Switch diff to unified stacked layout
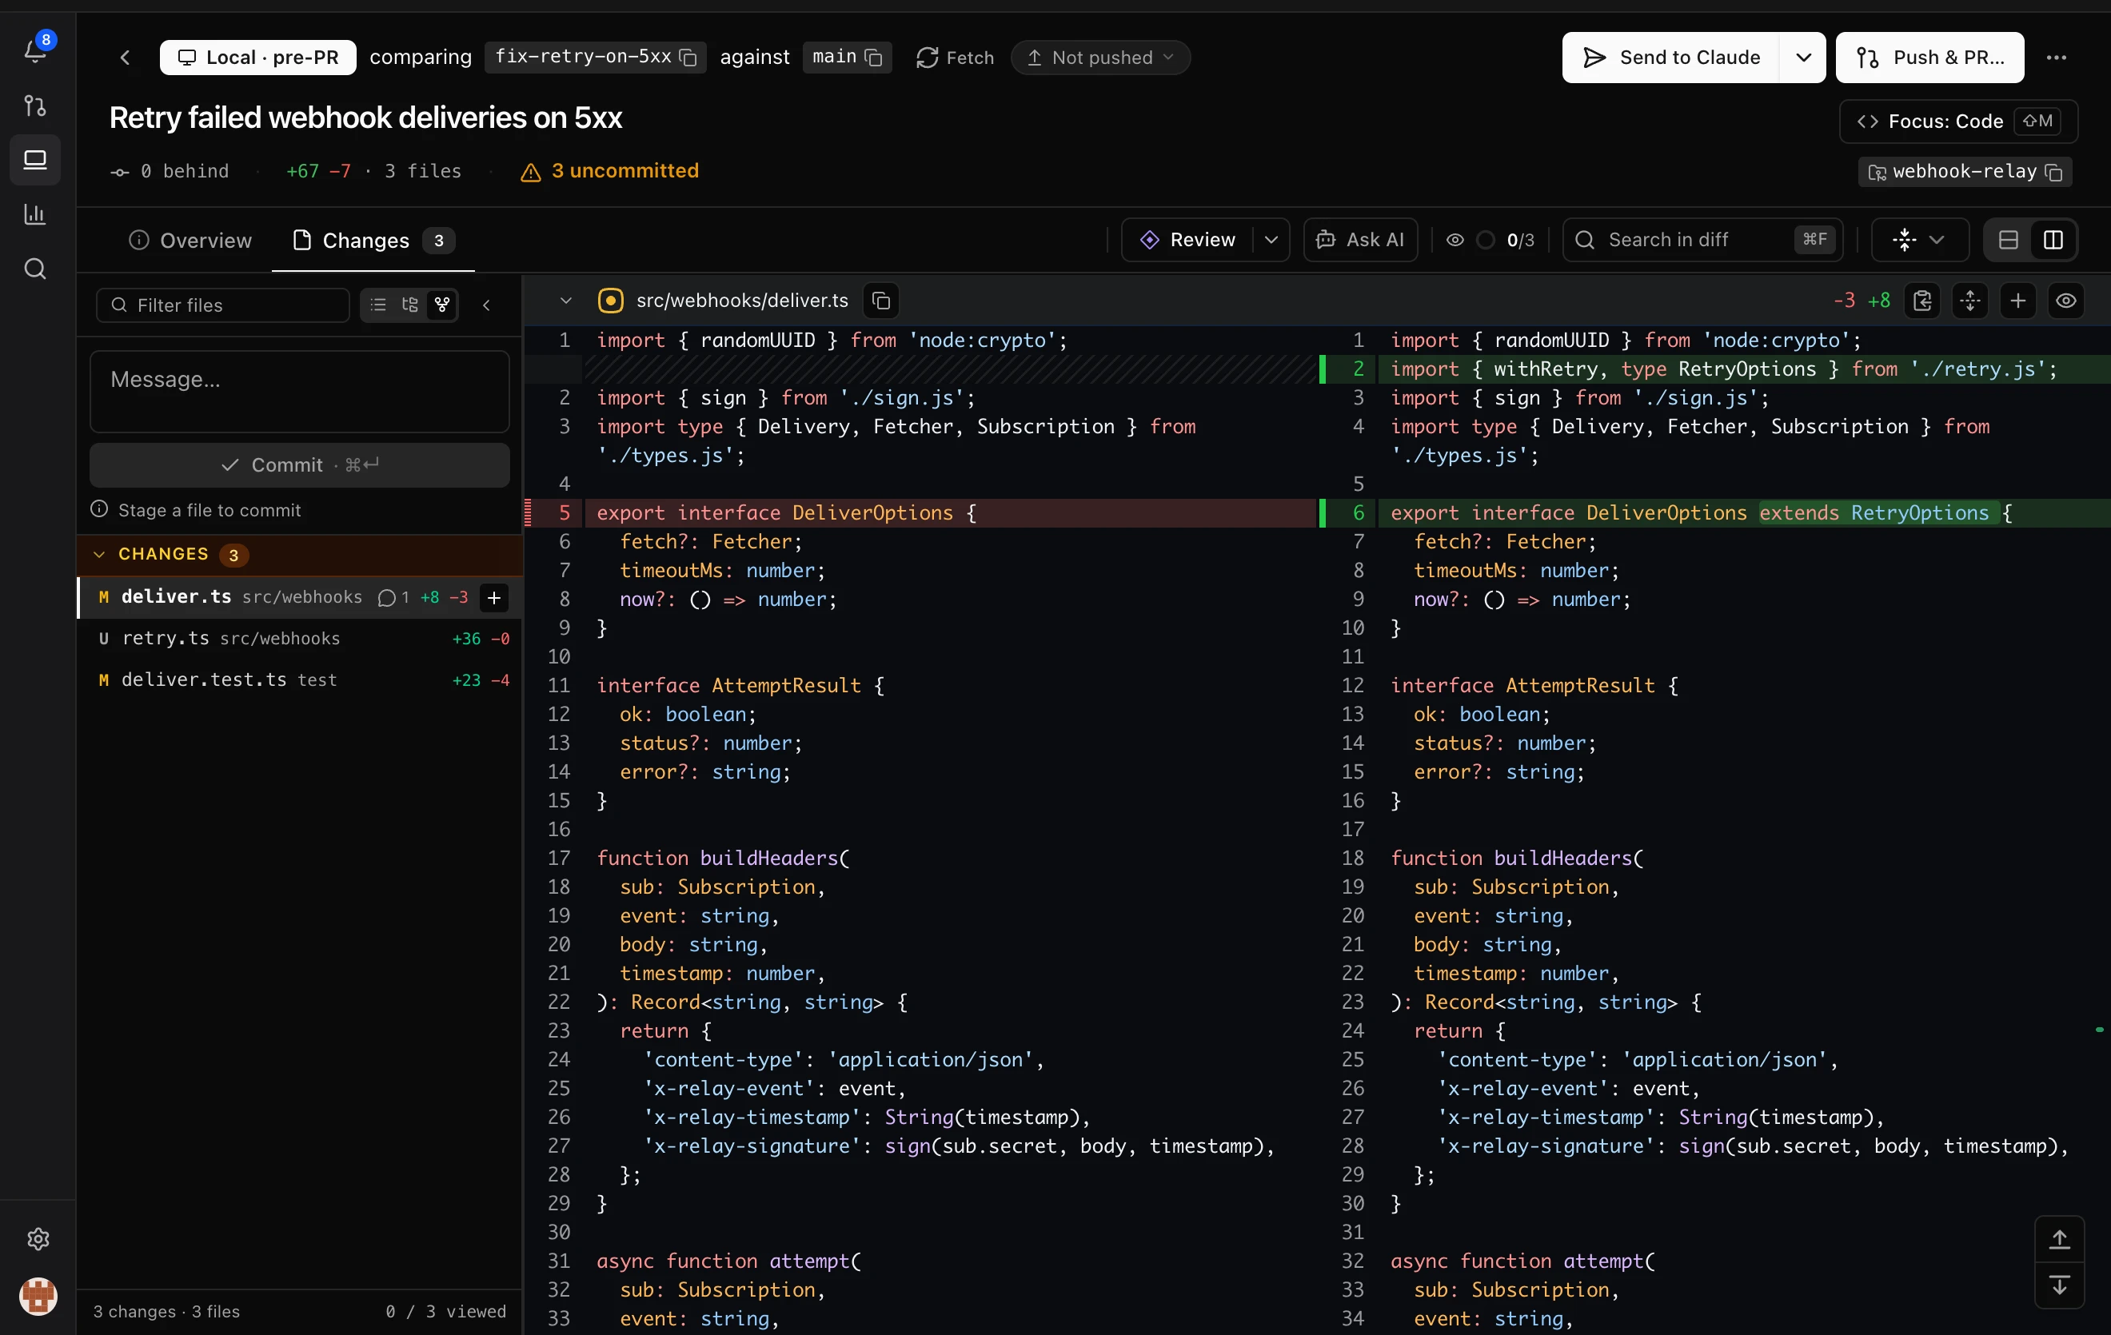Image resolution: width=2111 pixels, height=1335 pixels. (x=2009, y=240)
